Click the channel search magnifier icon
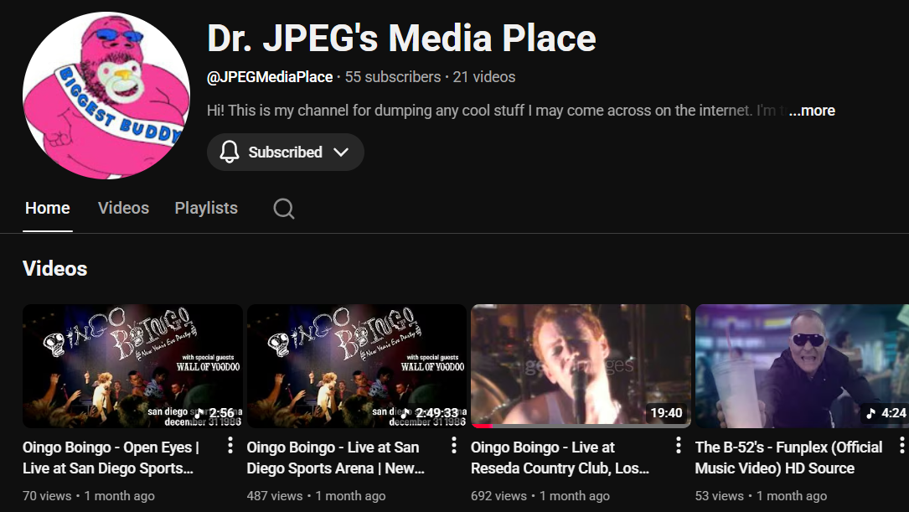 (284, 209)
